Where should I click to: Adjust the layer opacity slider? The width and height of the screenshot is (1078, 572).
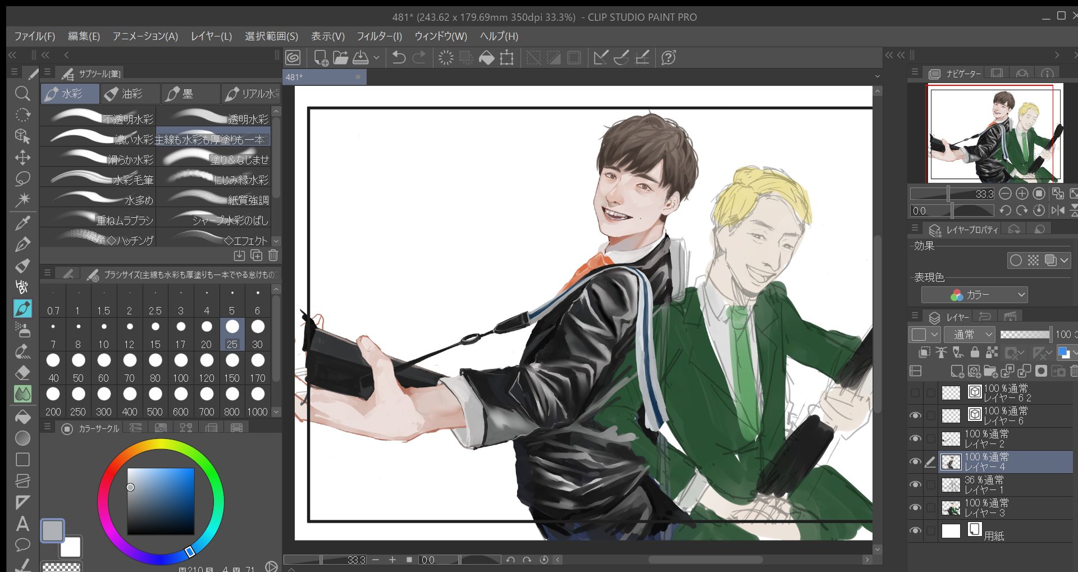1025,335
